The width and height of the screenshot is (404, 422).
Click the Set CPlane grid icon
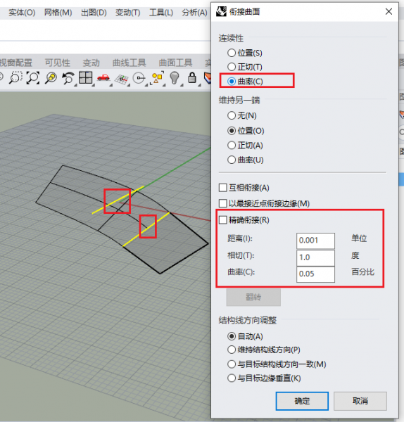(x=121, y=79)
